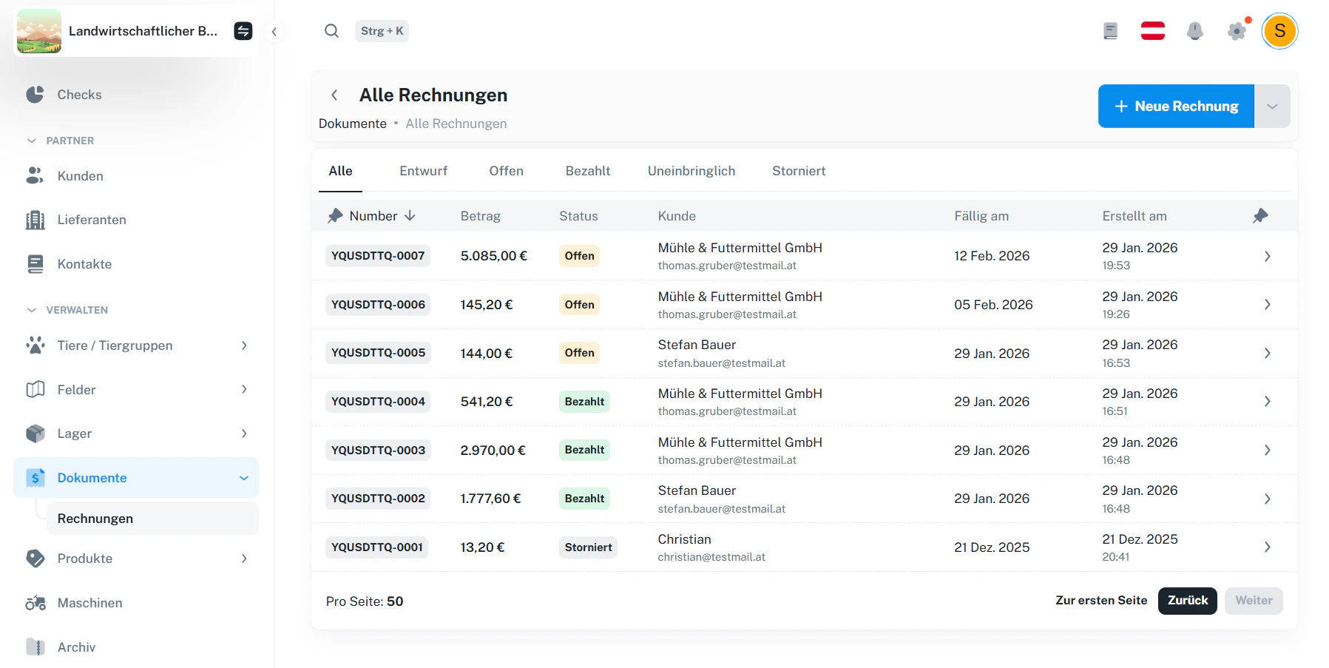Switch to the Storniert tab
This screenshot has width=1329, height=668.
799,171
